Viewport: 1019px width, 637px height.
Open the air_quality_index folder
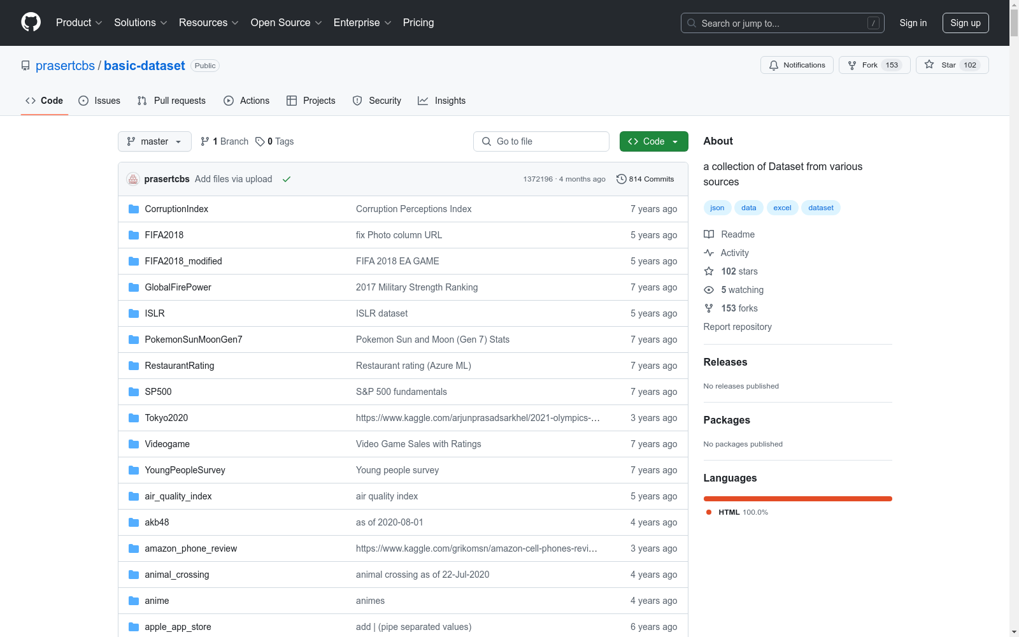(x=178, y=496)
